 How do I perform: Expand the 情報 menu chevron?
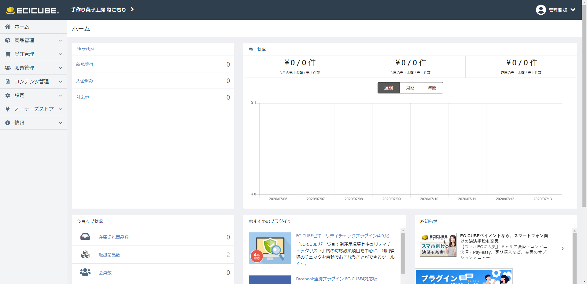click(x=61, y=123)
